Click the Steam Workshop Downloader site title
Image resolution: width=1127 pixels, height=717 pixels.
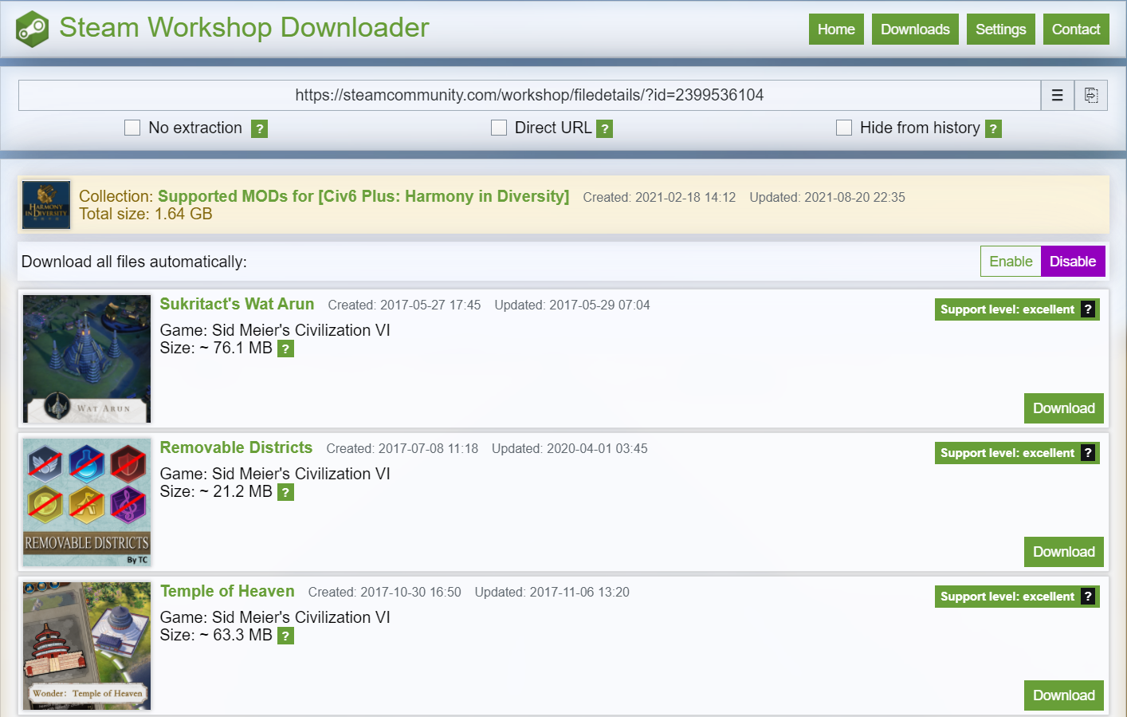[x=244, y=28]
